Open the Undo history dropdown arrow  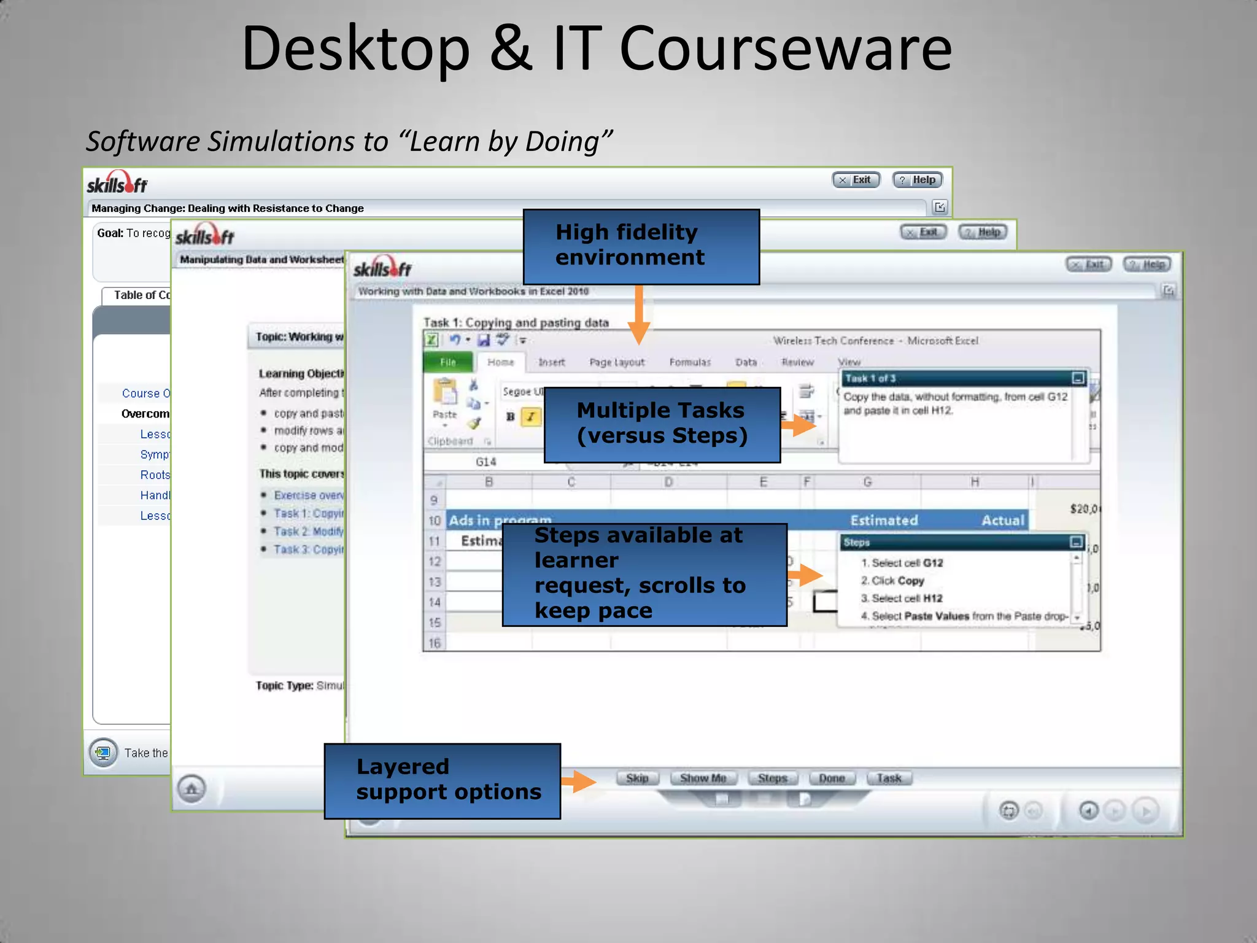click(x=468, y=340)
